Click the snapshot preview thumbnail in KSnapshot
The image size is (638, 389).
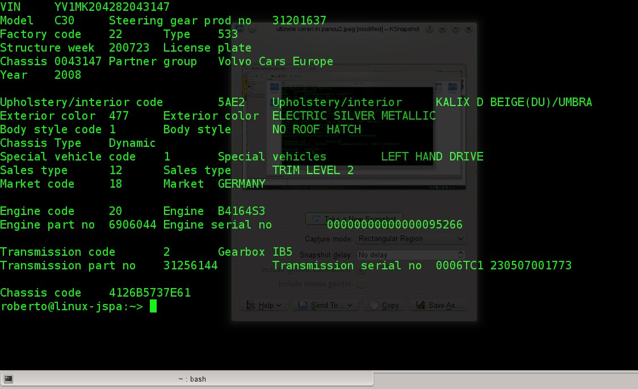tap(354, 127)
